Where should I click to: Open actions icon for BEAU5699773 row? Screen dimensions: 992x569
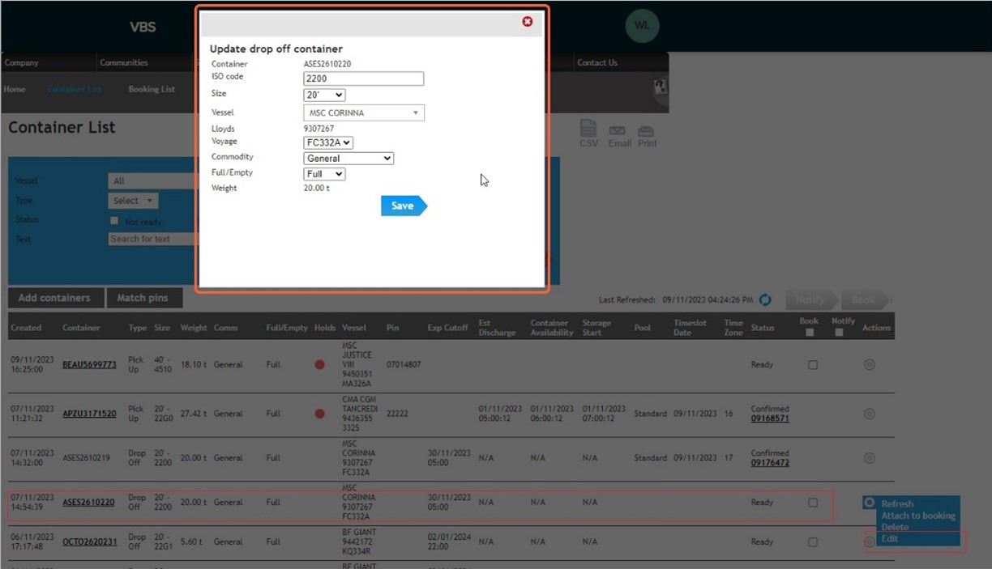[x=869, y=365]
